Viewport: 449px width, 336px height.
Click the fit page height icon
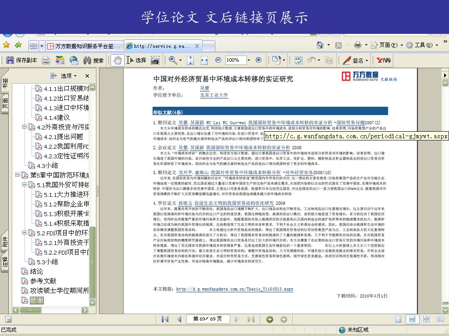(x=190, y=60)
